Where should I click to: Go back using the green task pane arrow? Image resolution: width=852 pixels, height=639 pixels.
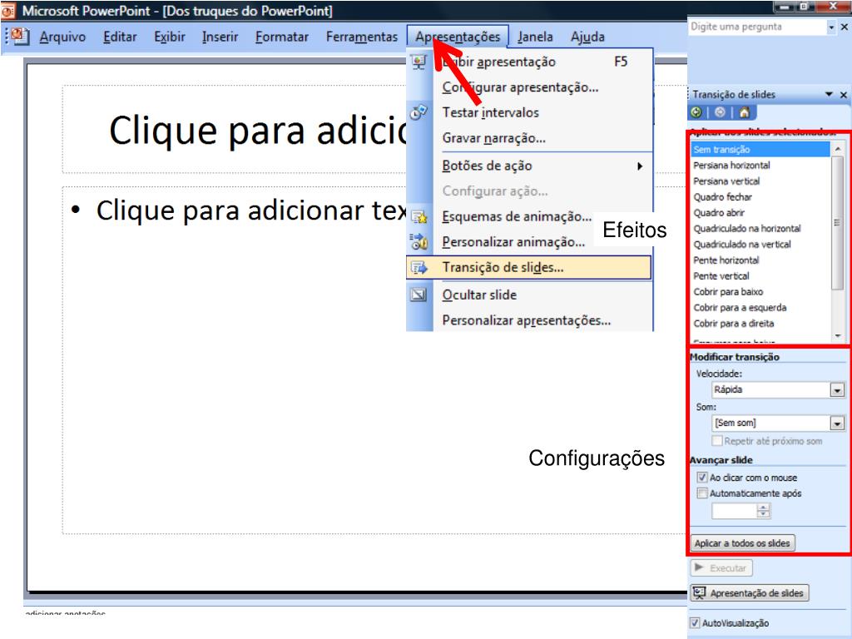(696, 112)
